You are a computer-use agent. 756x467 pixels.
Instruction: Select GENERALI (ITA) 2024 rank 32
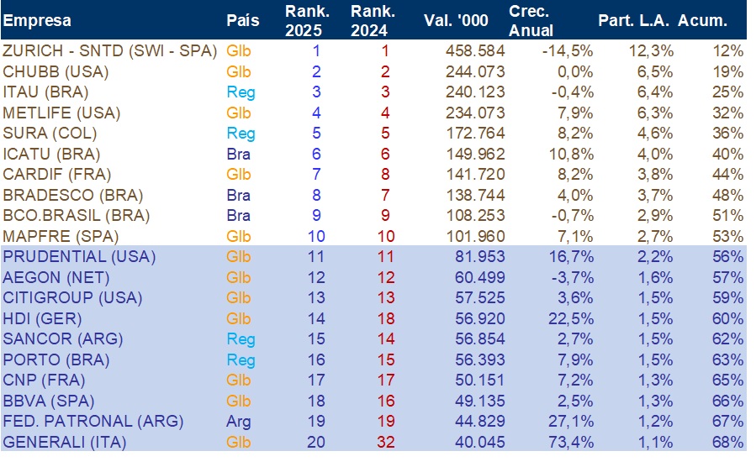tap(385, 442)
